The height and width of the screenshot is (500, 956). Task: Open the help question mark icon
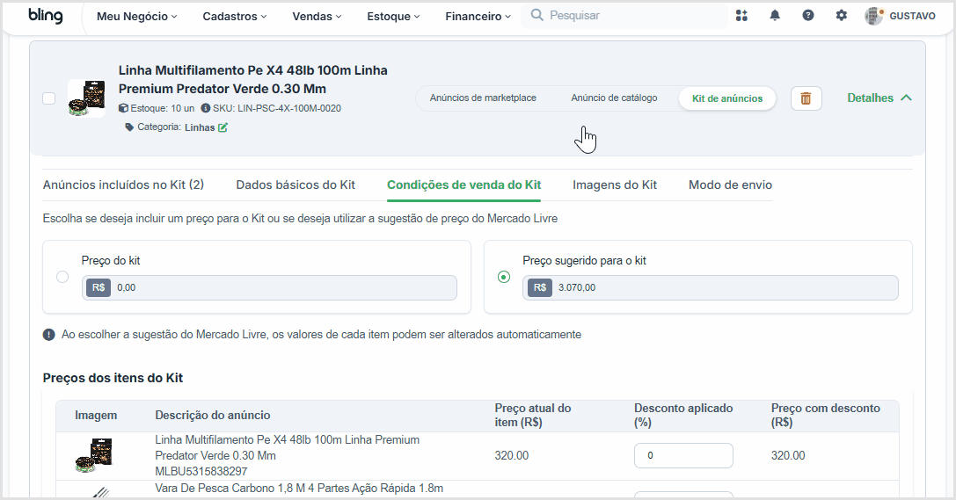pos(808,16)
